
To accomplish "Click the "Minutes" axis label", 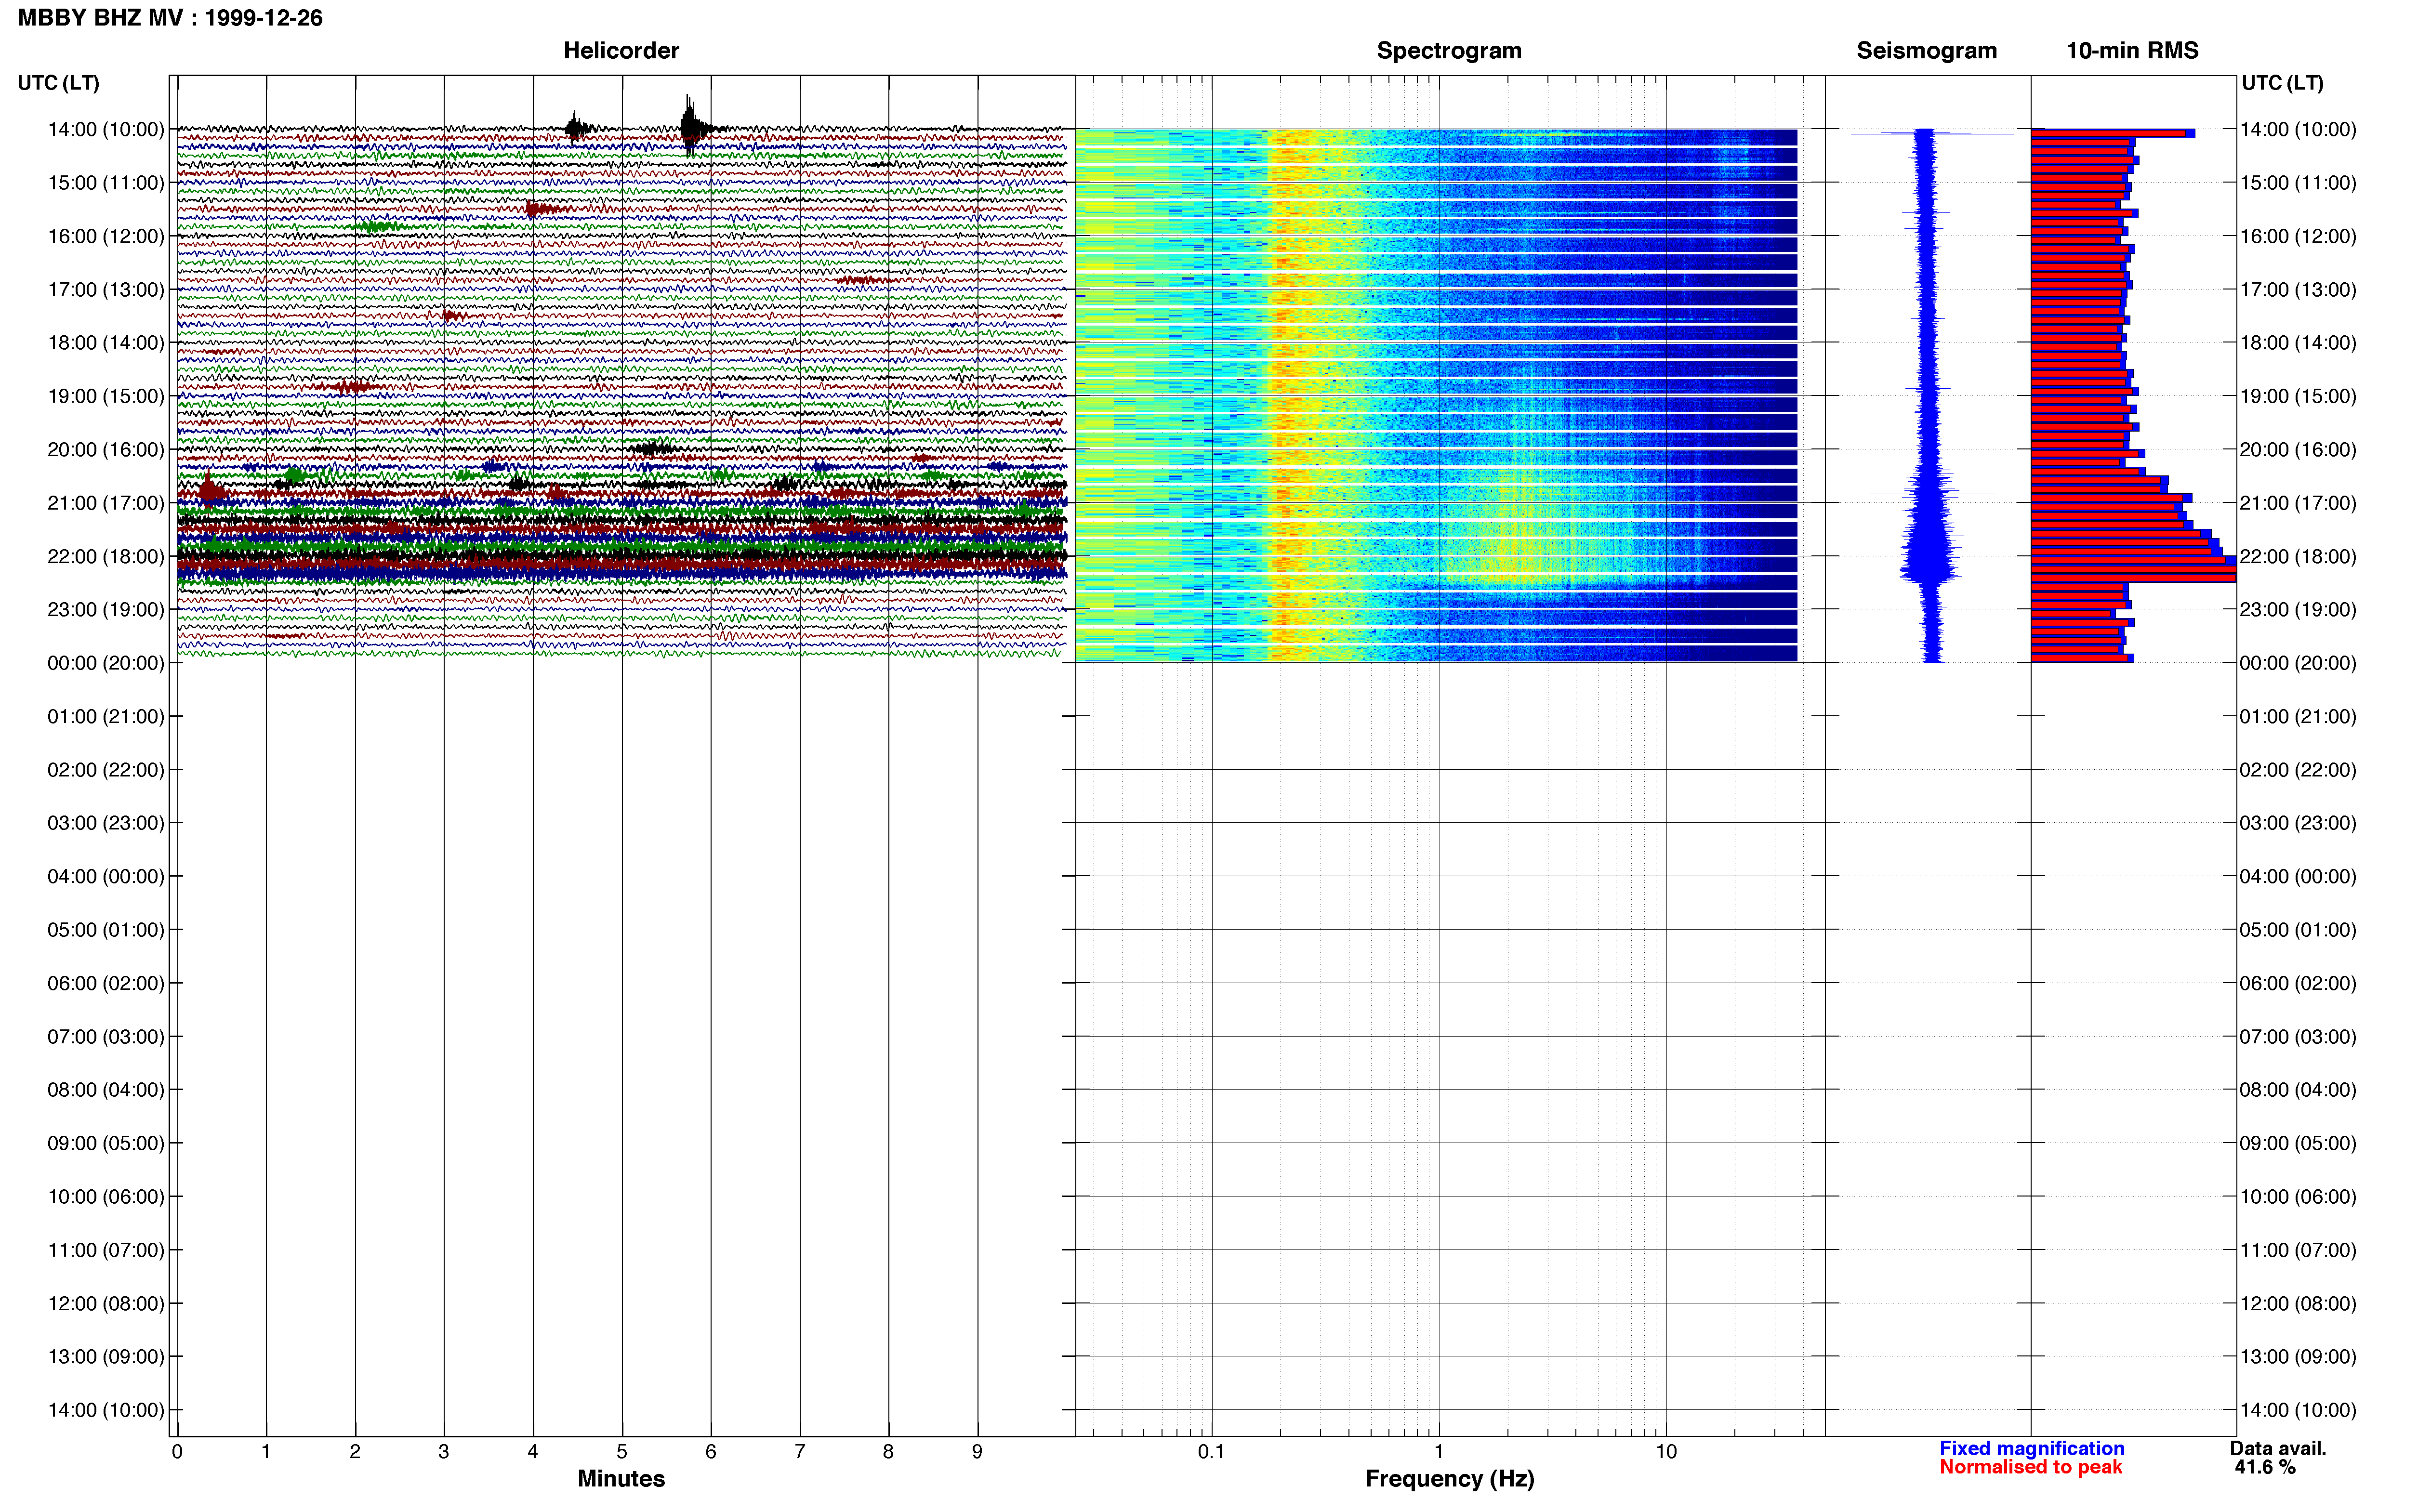I will click(621, 1478).
